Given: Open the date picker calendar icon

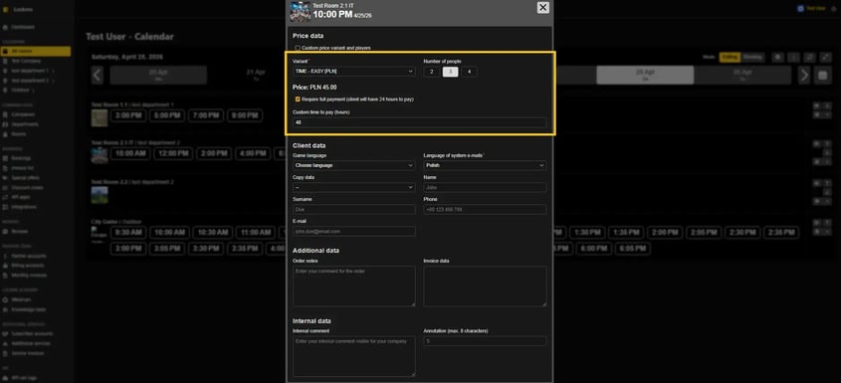Looking at the screenshot, I should coord(822,75).
